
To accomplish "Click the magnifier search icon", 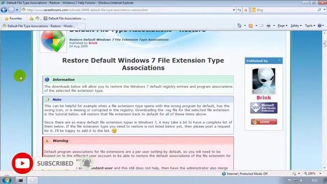I will click(319, 10).
